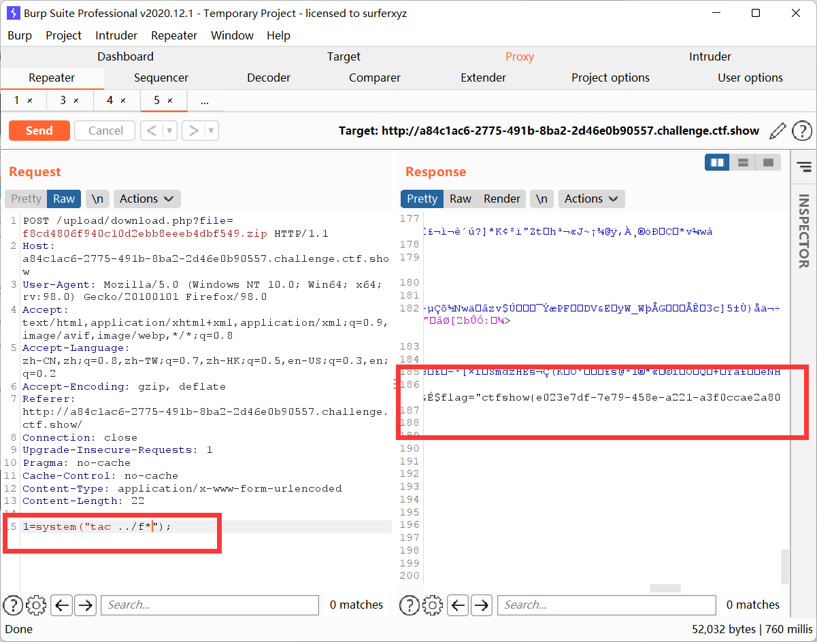
Task: Open the Response Actions dropdown
Action: pyautogui.click(x=591, y=199)
